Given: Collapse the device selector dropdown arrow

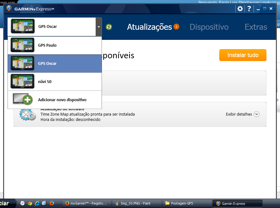Looking at the screenshot, I should click(99, 27).
